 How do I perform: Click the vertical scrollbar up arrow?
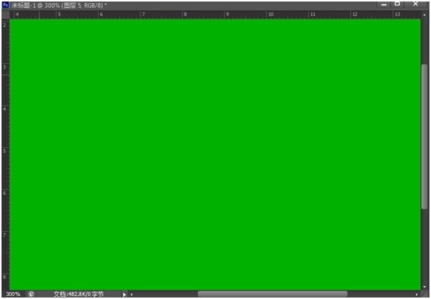pos(425,15)
